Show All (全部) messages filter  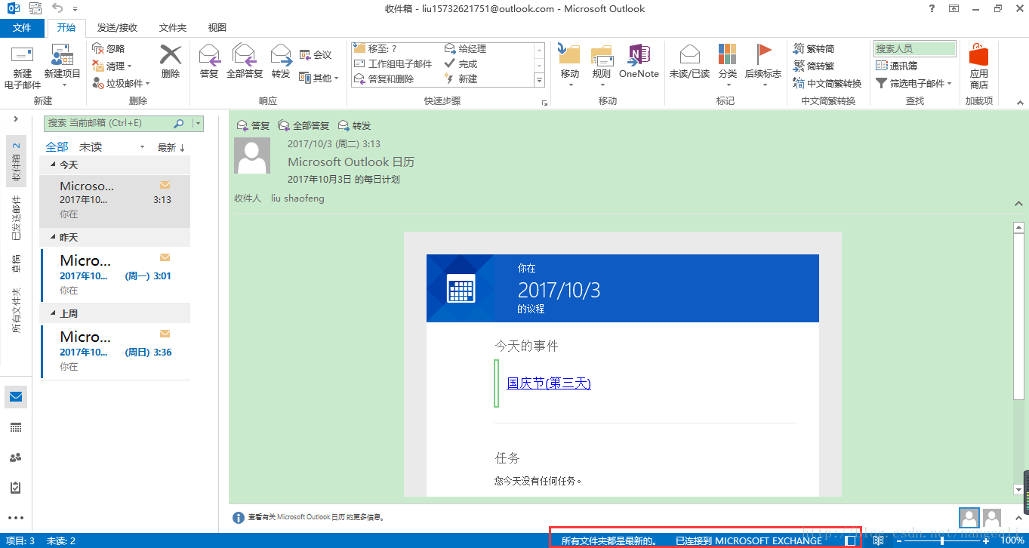pos(57,147)
